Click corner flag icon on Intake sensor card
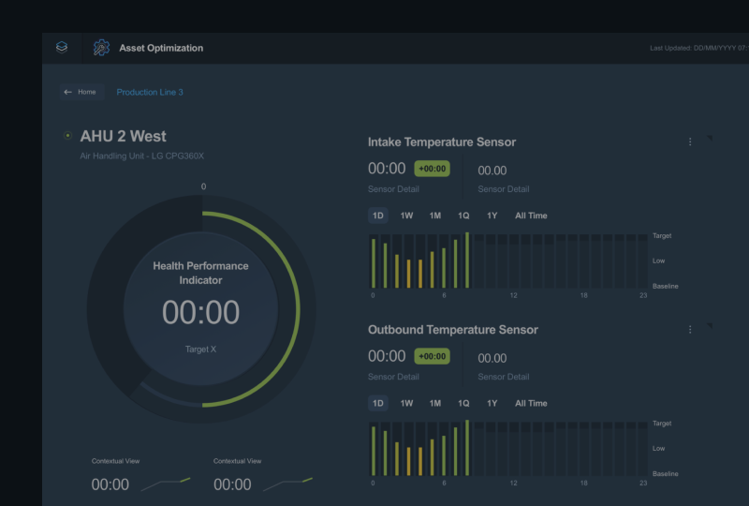 [x=710, y=139]
